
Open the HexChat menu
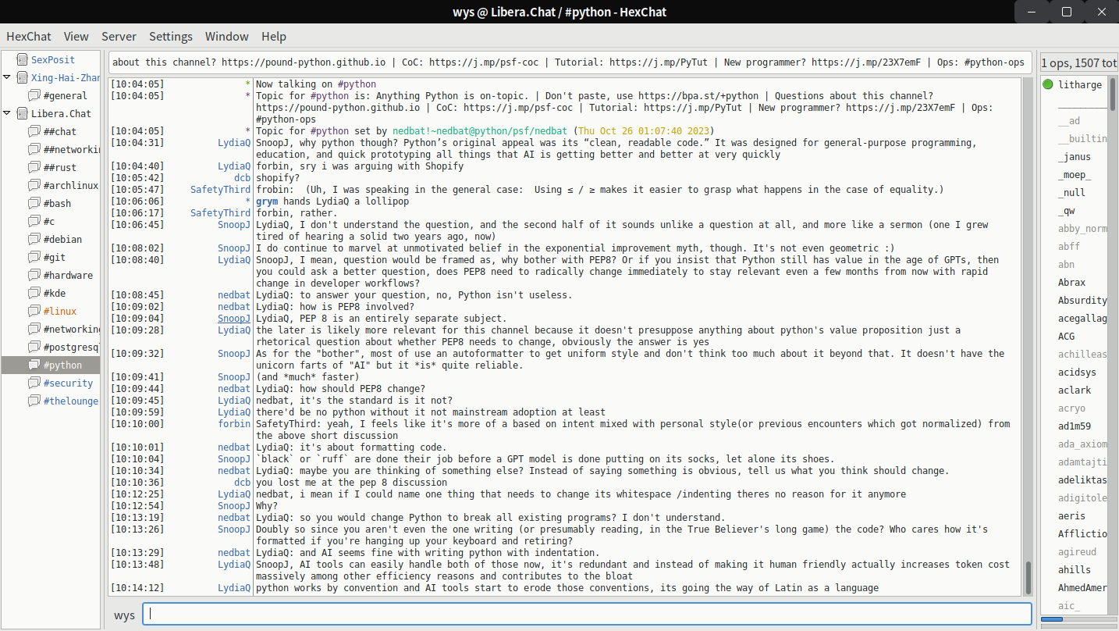point(29,37)
